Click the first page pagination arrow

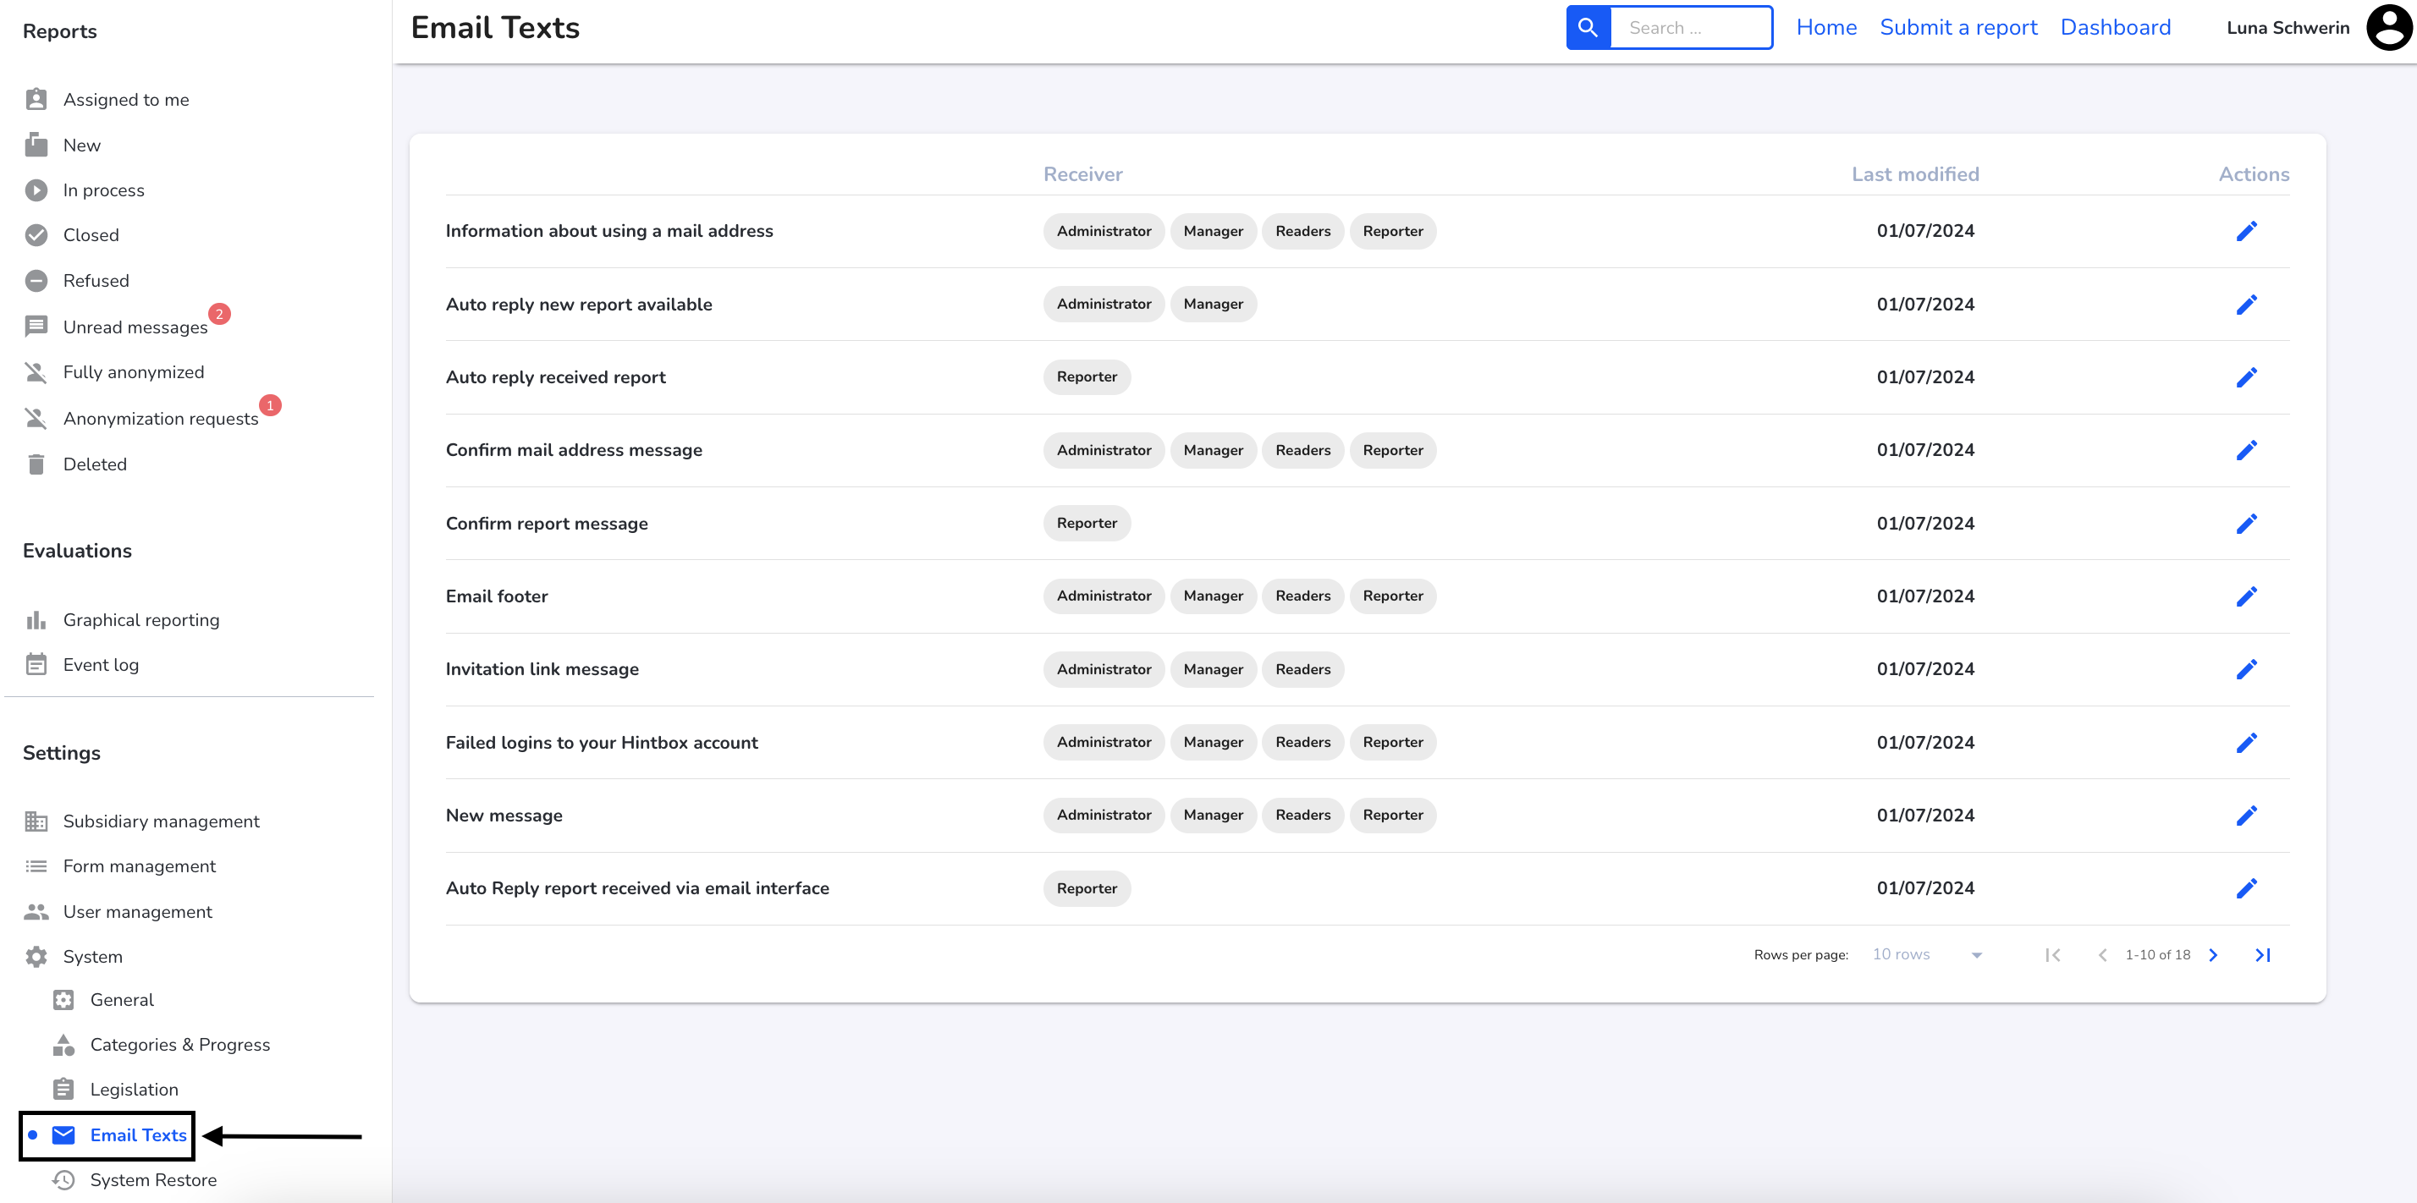pyautogui.click(x=2053, y=954)
